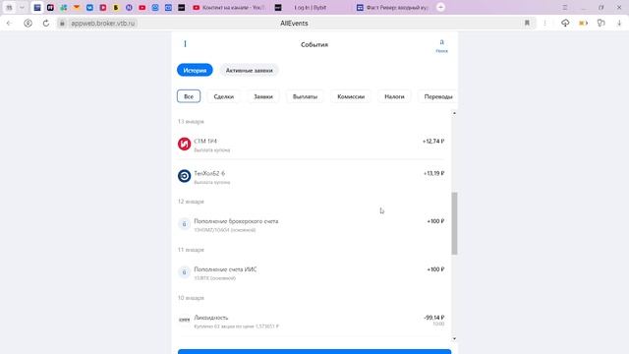Click the 11 января date header
629x354 pixels.
pyautogui.click(x=191, y=250)
